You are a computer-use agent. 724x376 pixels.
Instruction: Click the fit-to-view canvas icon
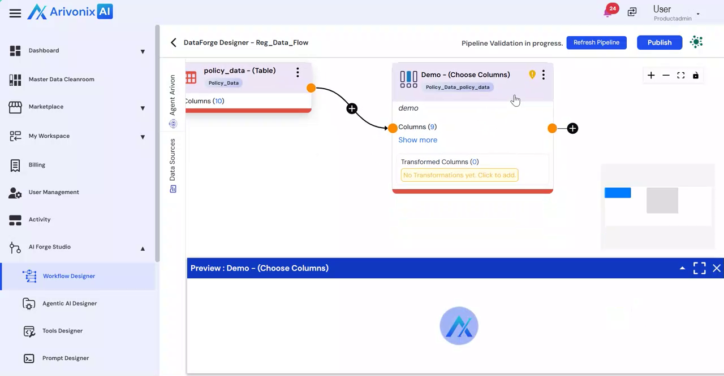tap(681, 76)
